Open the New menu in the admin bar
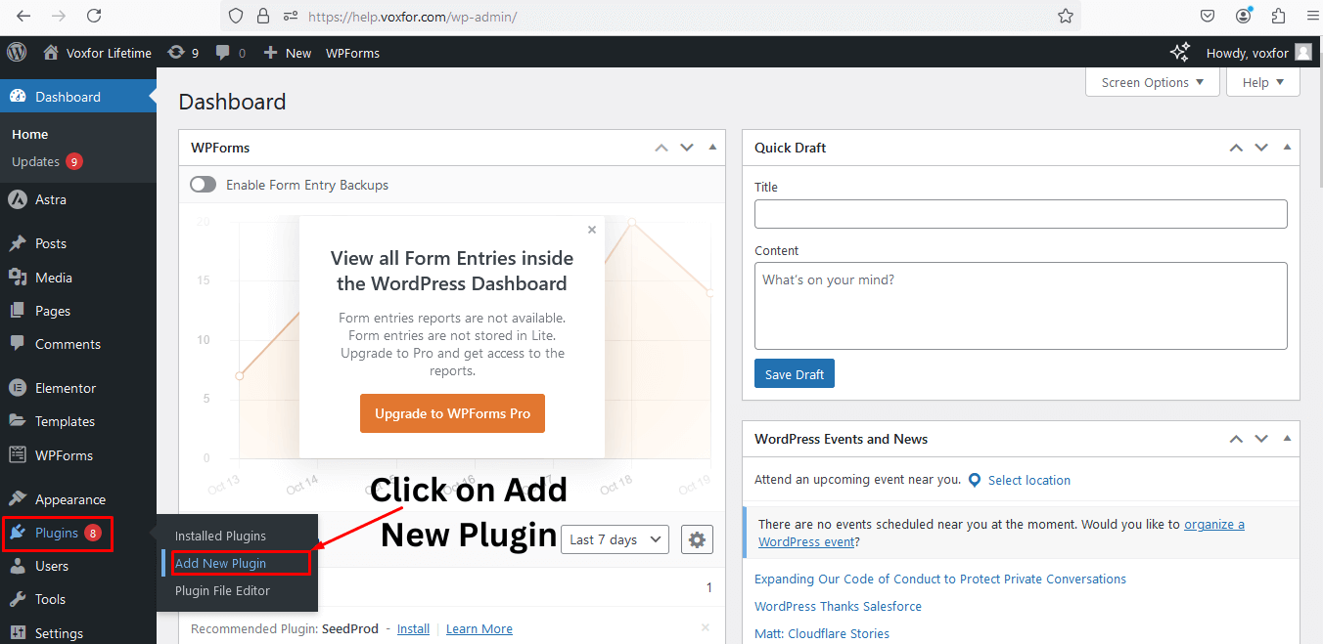The height and width of the screenshot is (644, 1323). coord(287,52)
